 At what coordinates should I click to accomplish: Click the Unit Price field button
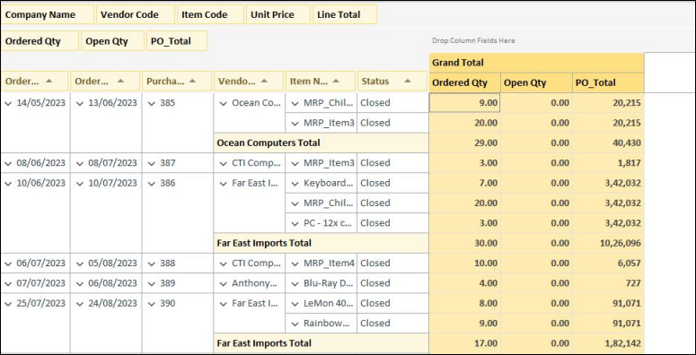[x=278, y=14]
